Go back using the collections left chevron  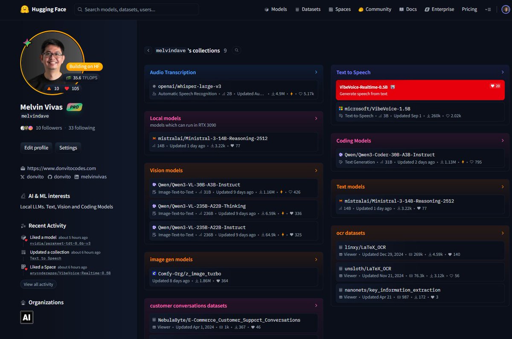tap(148, 50)
